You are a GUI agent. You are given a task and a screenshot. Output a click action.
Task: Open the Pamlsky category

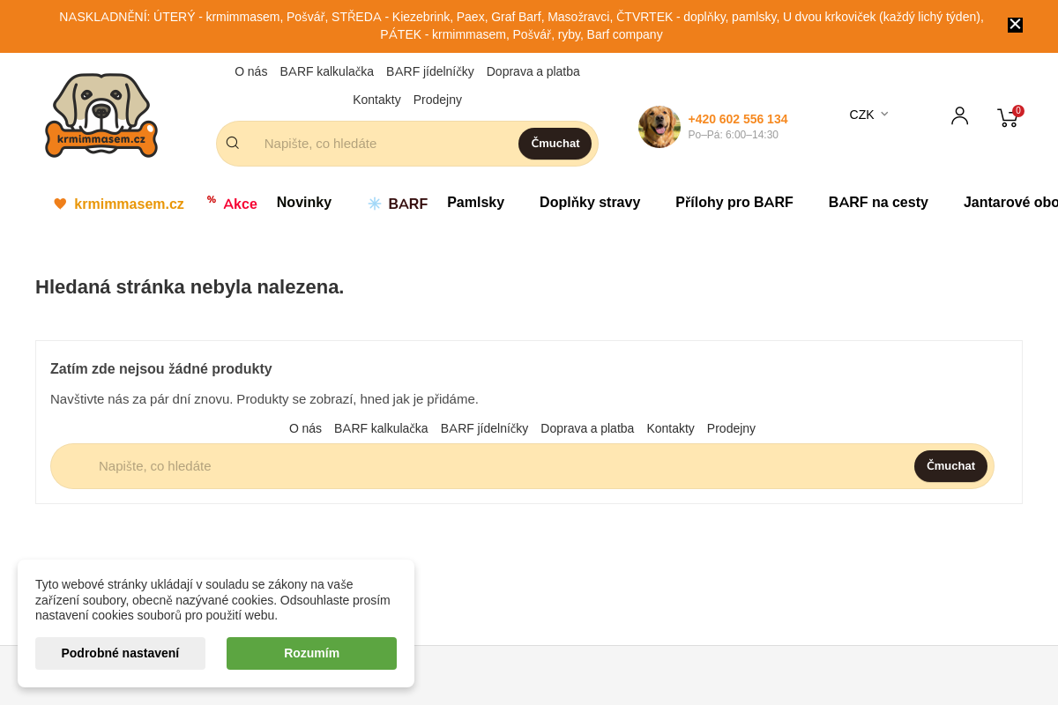pos(476,202)
